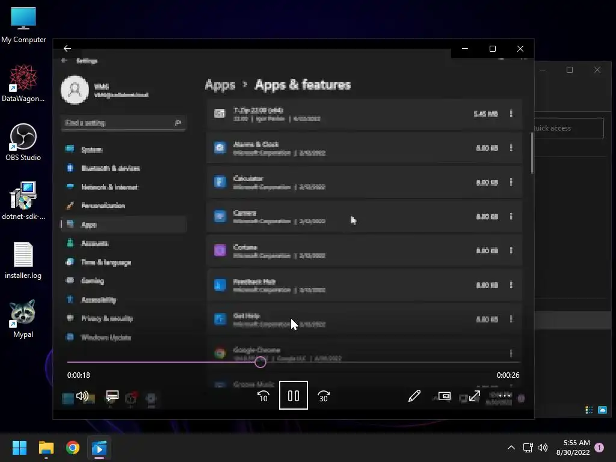The height and width of the screenshot is (462, 616).
Task: Select the DataWagon desktop shortcut
Action: (23, 83)
